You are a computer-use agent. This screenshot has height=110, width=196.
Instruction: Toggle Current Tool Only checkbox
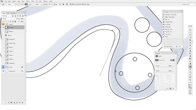(163, 46)
